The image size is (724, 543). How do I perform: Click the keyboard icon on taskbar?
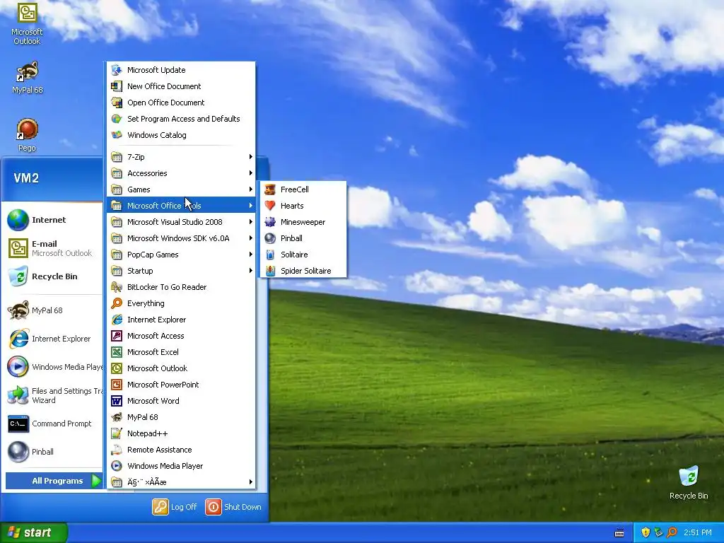coord(619,533)
